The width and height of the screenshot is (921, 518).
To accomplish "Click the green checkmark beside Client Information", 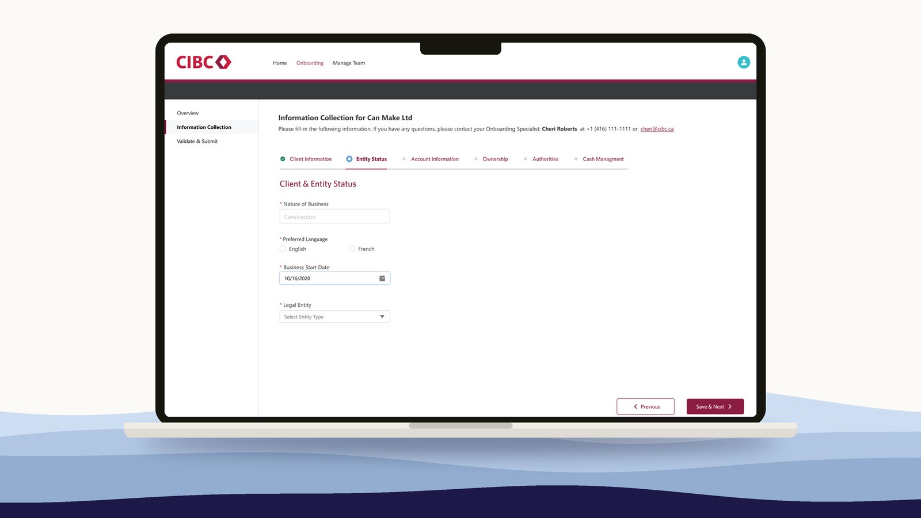I will (x=283, y=159).
